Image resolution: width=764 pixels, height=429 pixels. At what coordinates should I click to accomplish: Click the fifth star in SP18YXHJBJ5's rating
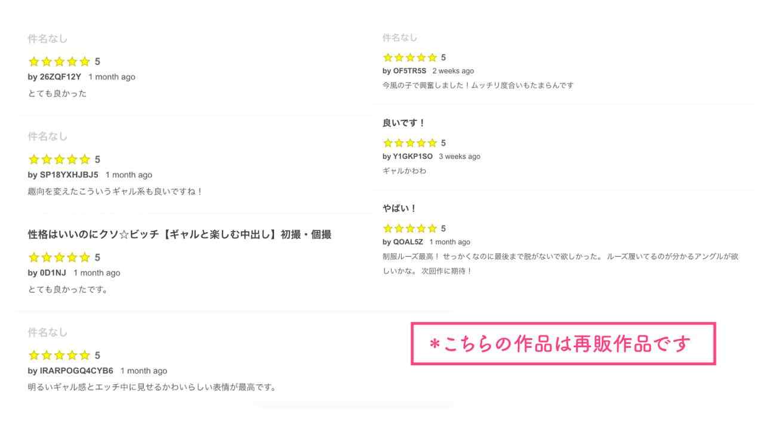[85, 159]
